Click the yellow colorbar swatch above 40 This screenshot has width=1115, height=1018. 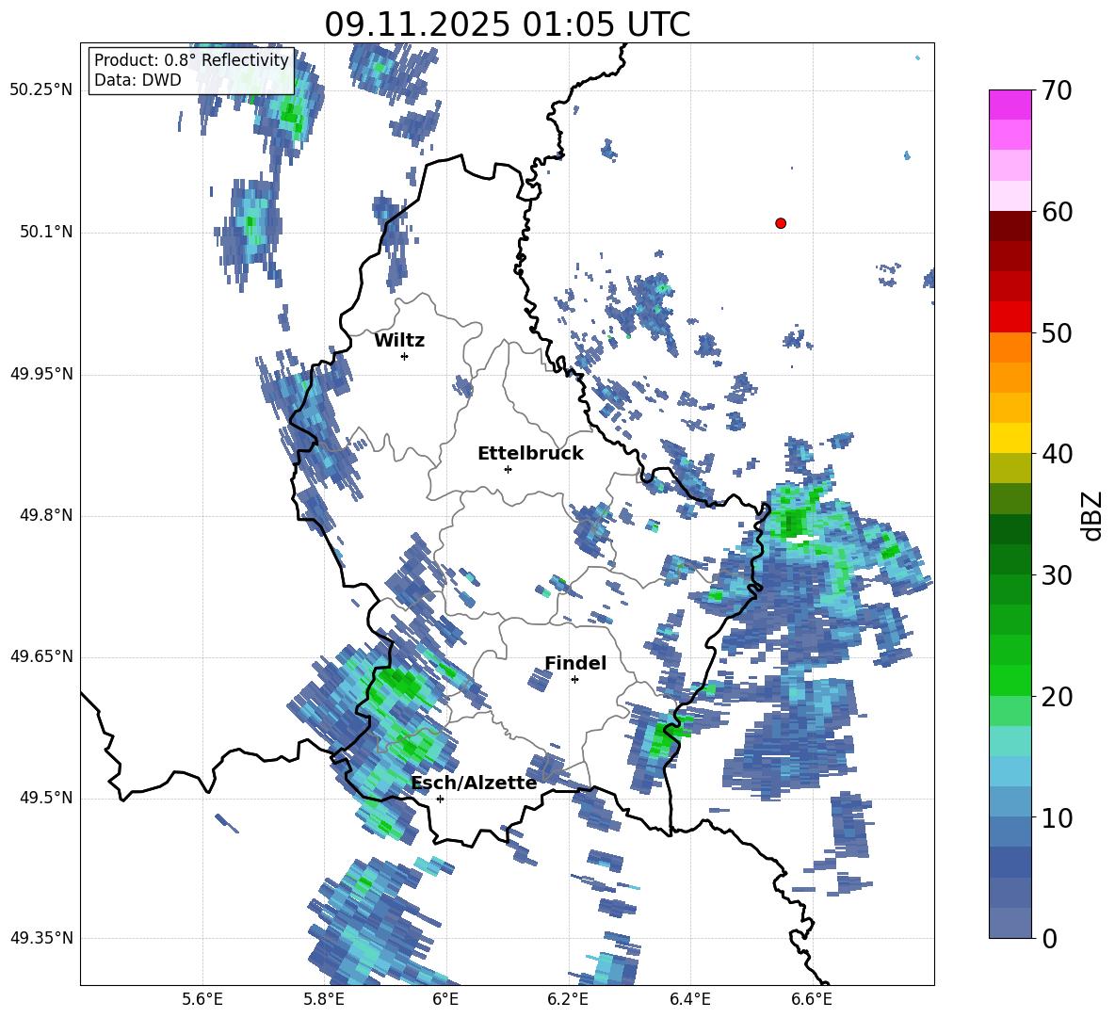click(1010, 438)
